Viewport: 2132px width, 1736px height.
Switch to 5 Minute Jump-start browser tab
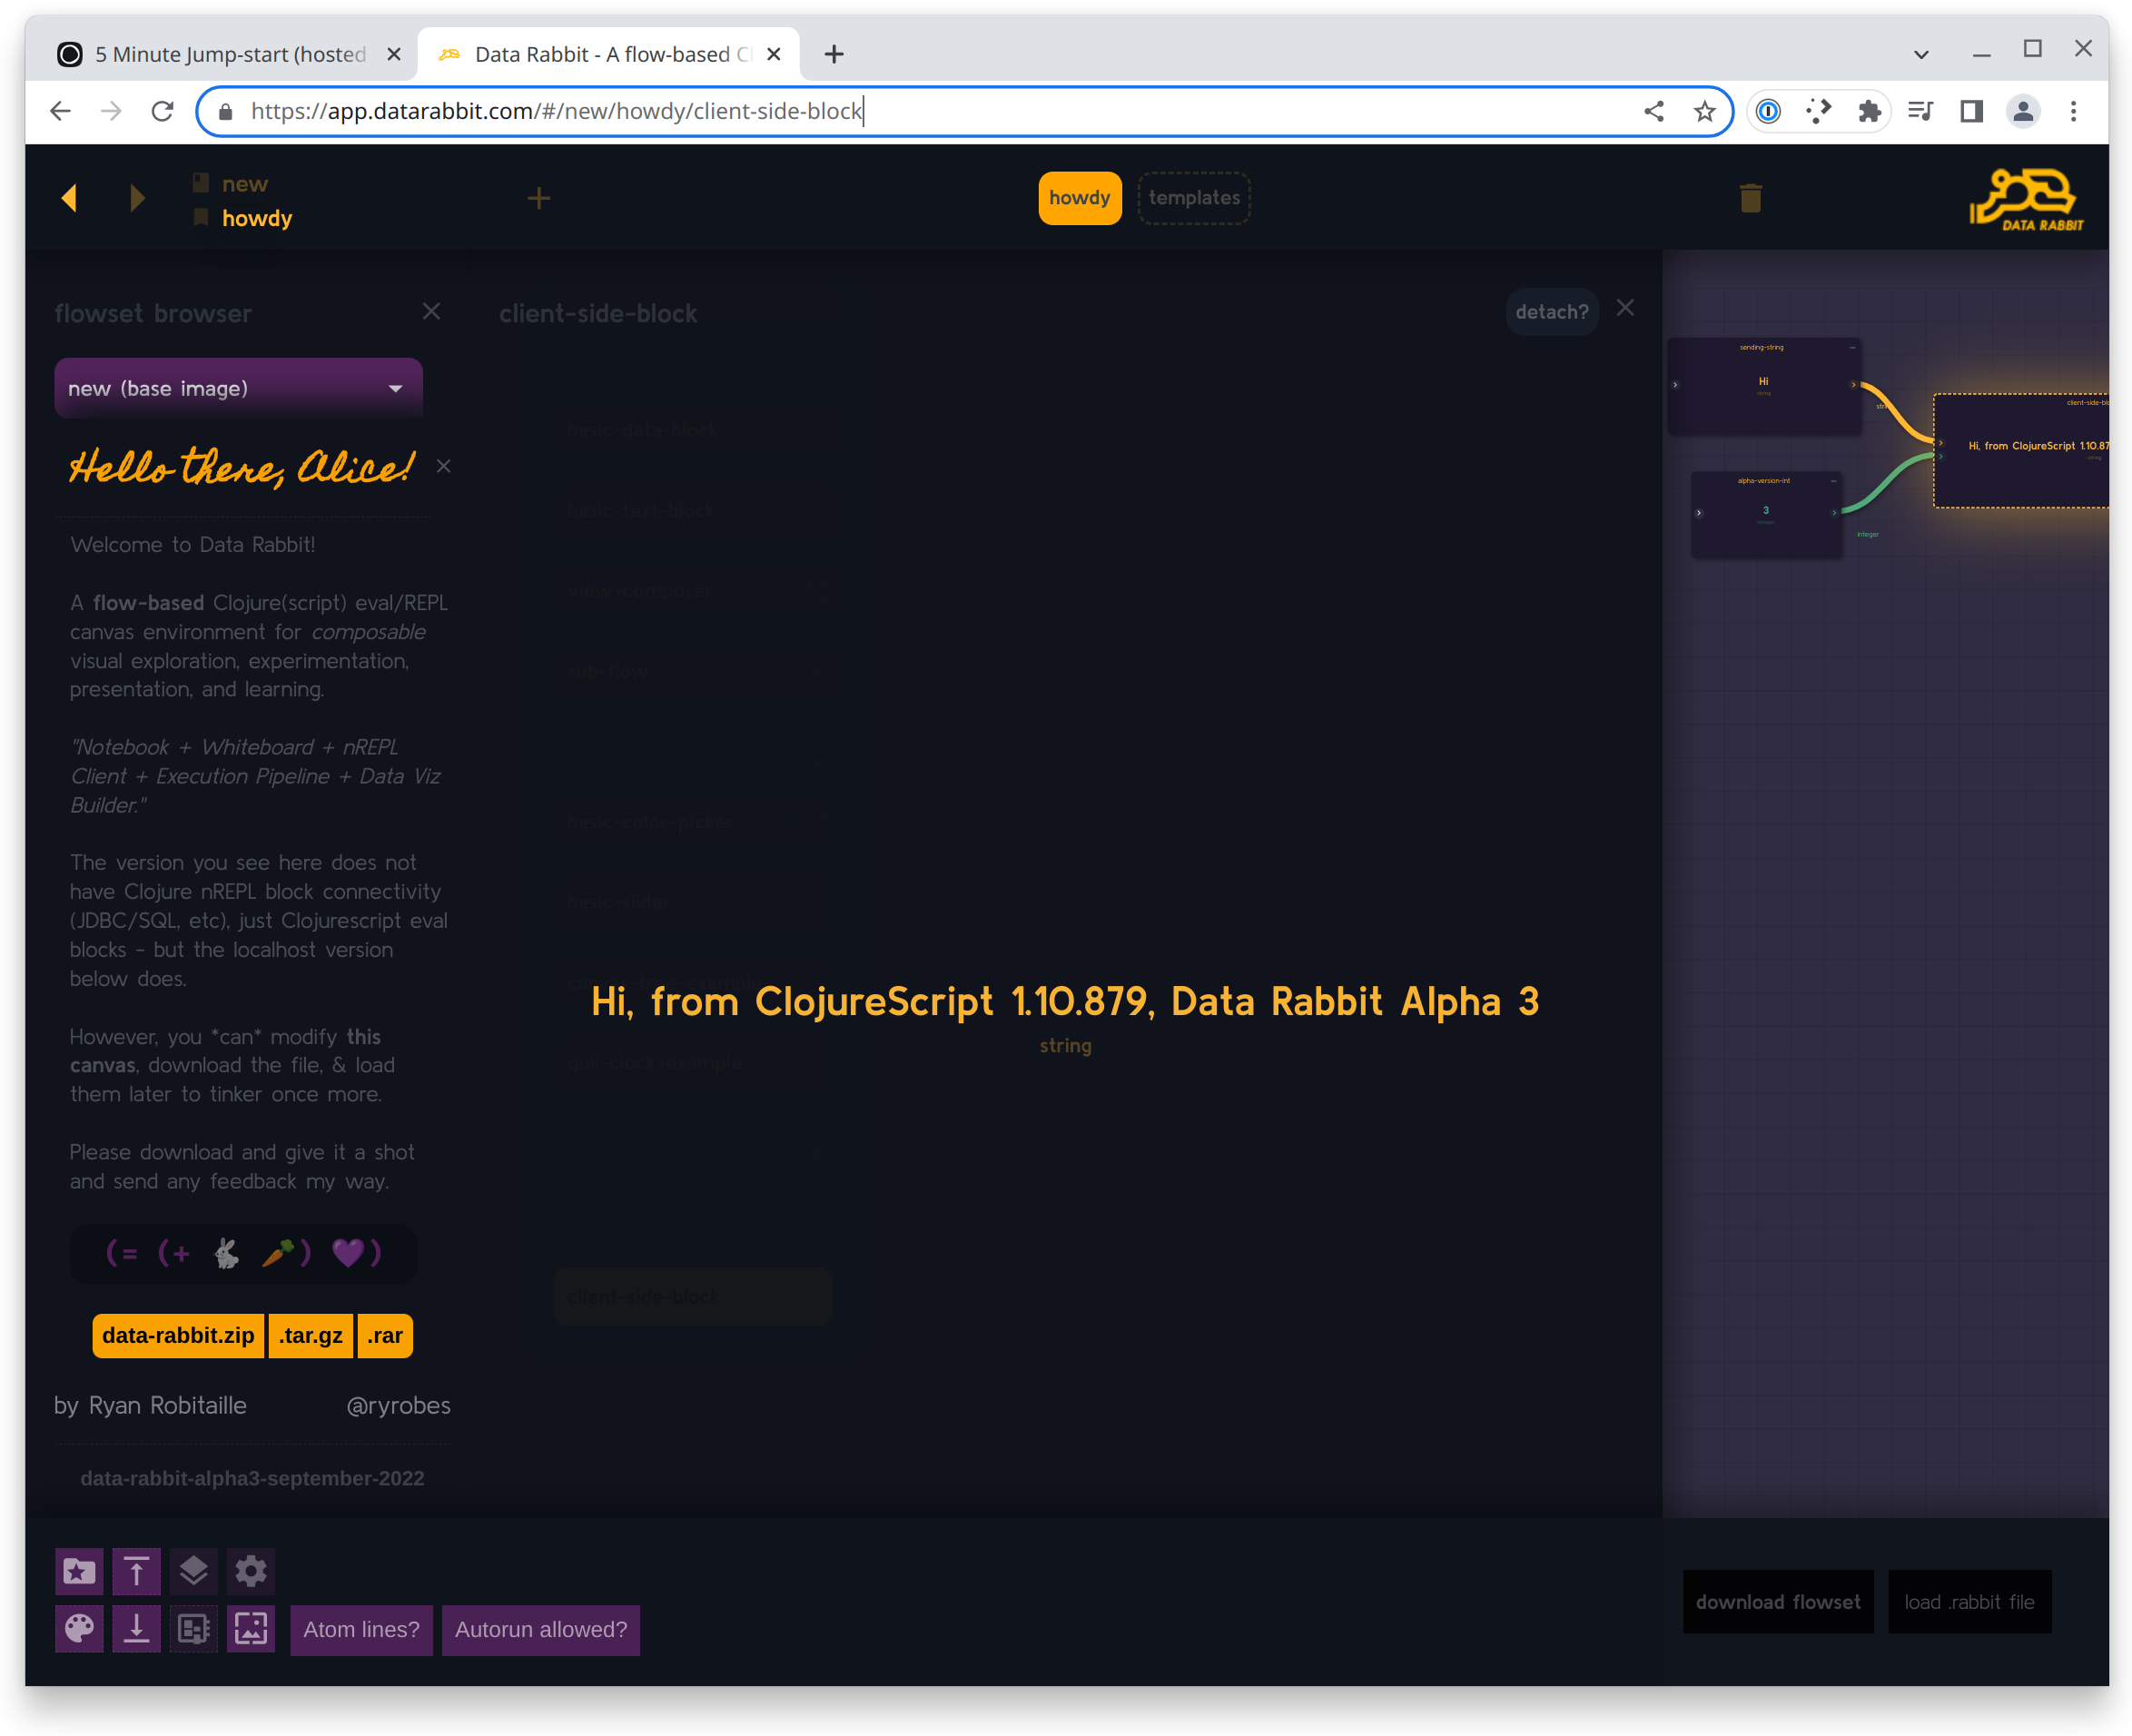(x=229, y=54)
